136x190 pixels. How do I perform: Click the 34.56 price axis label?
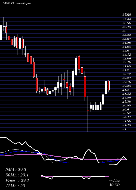(126, 43)
